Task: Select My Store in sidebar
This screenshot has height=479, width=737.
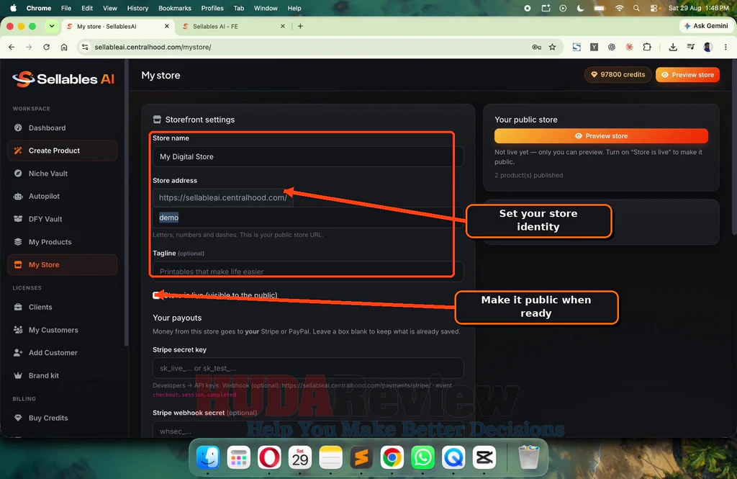Action: [62, 265]
